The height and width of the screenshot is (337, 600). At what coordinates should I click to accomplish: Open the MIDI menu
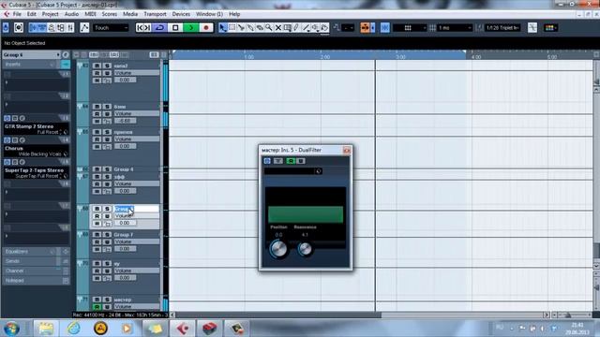90,14
